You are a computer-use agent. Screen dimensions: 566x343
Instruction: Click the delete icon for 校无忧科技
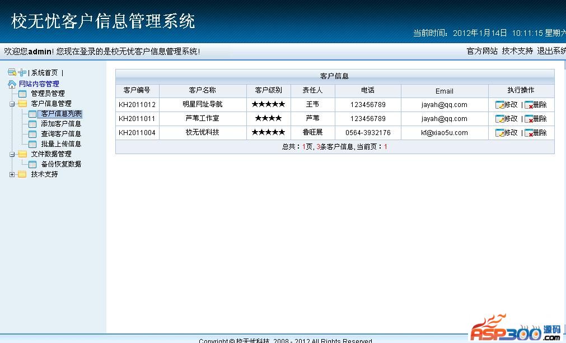529,133
